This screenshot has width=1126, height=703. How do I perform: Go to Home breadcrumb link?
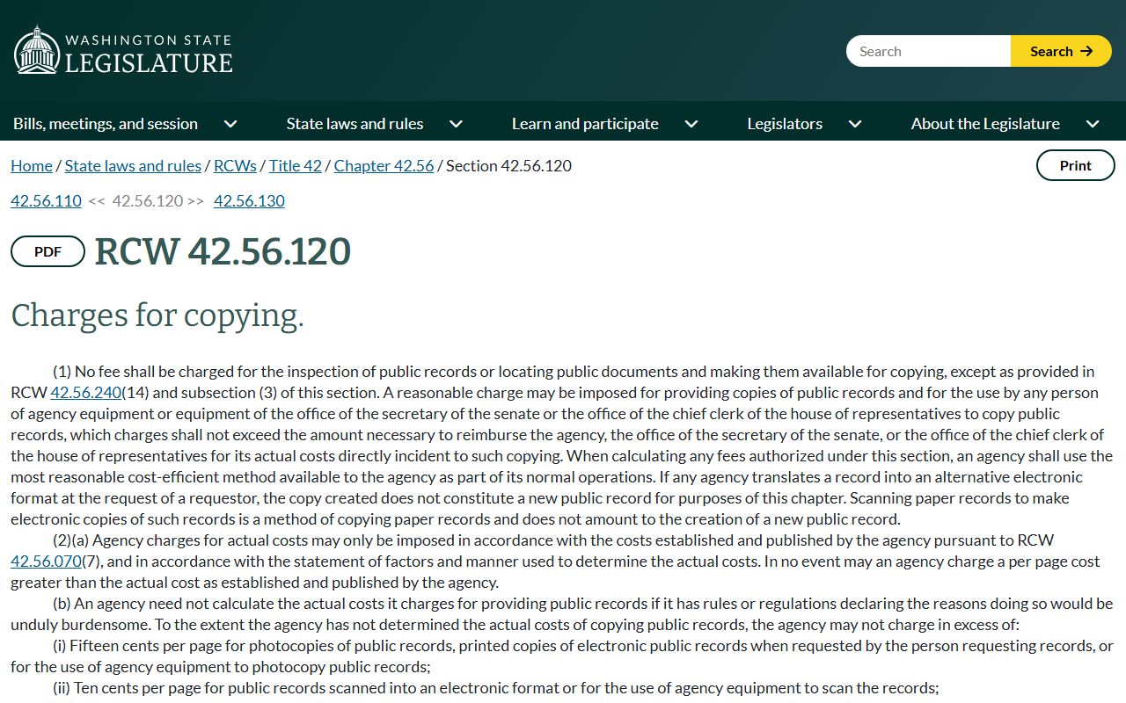[32, 165]
